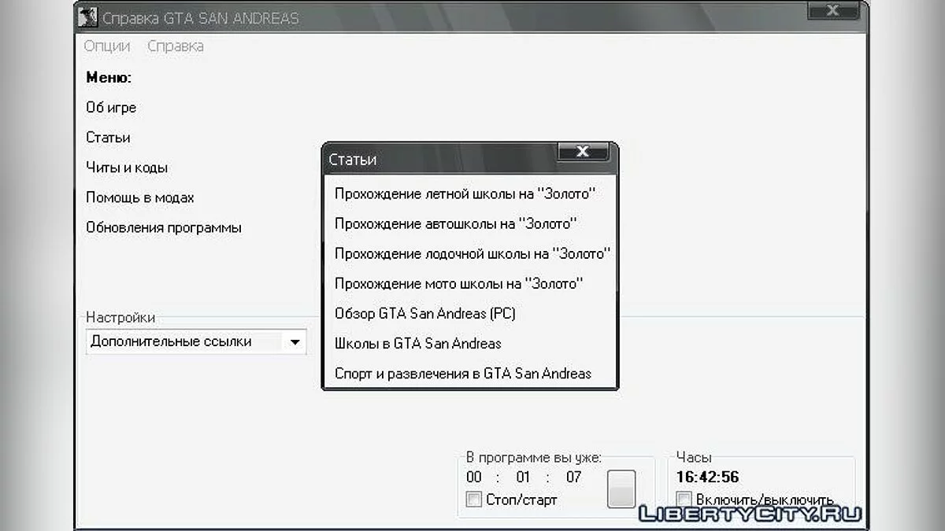This screenshot has height=531, width=945.
Task: Open article Прохождение автошколы на Золото
Action: (x=456, y=223)
